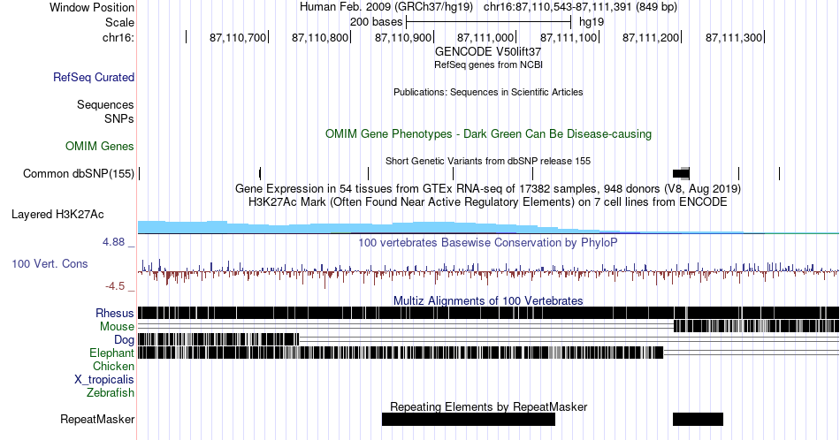Click the H3K27Ac Mark ENCODE track title
The height and width of the screenshot is (440, 840).
click(488, 201)
